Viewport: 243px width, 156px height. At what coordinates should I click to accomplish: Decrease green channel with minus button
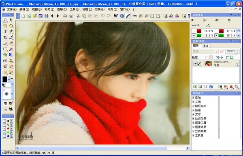coord(4,132)
